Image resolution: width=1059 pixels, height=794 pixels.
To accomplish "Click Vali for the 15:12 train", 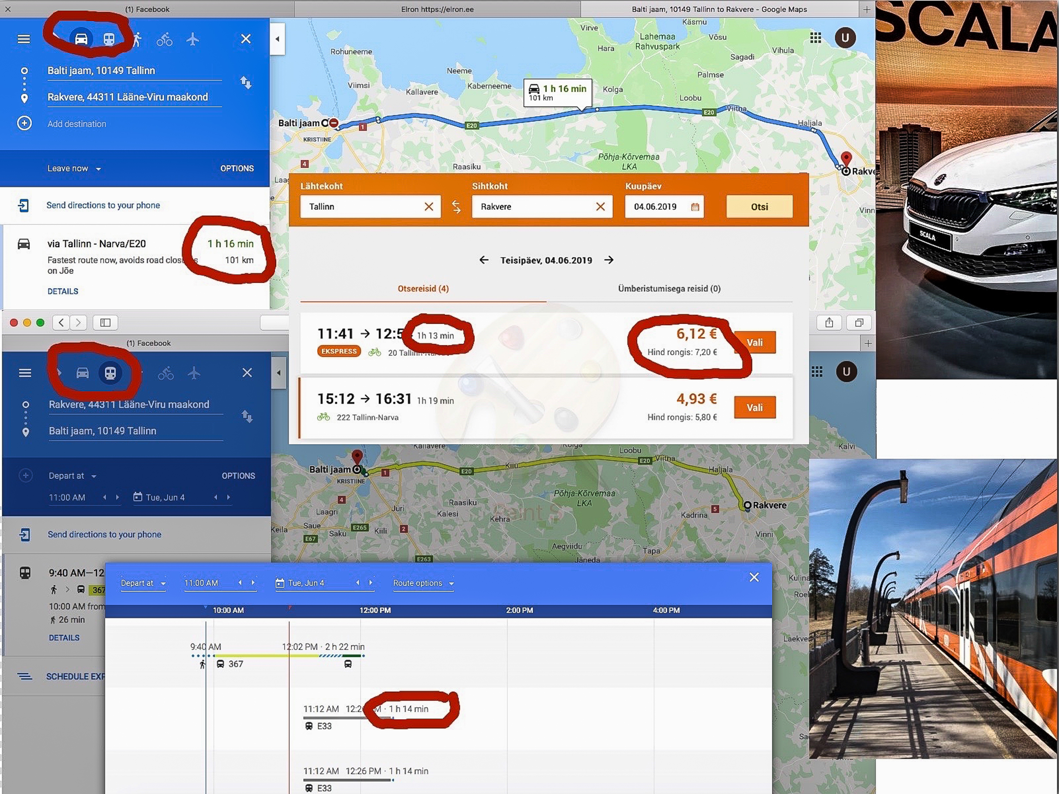I will pos(755,407).
